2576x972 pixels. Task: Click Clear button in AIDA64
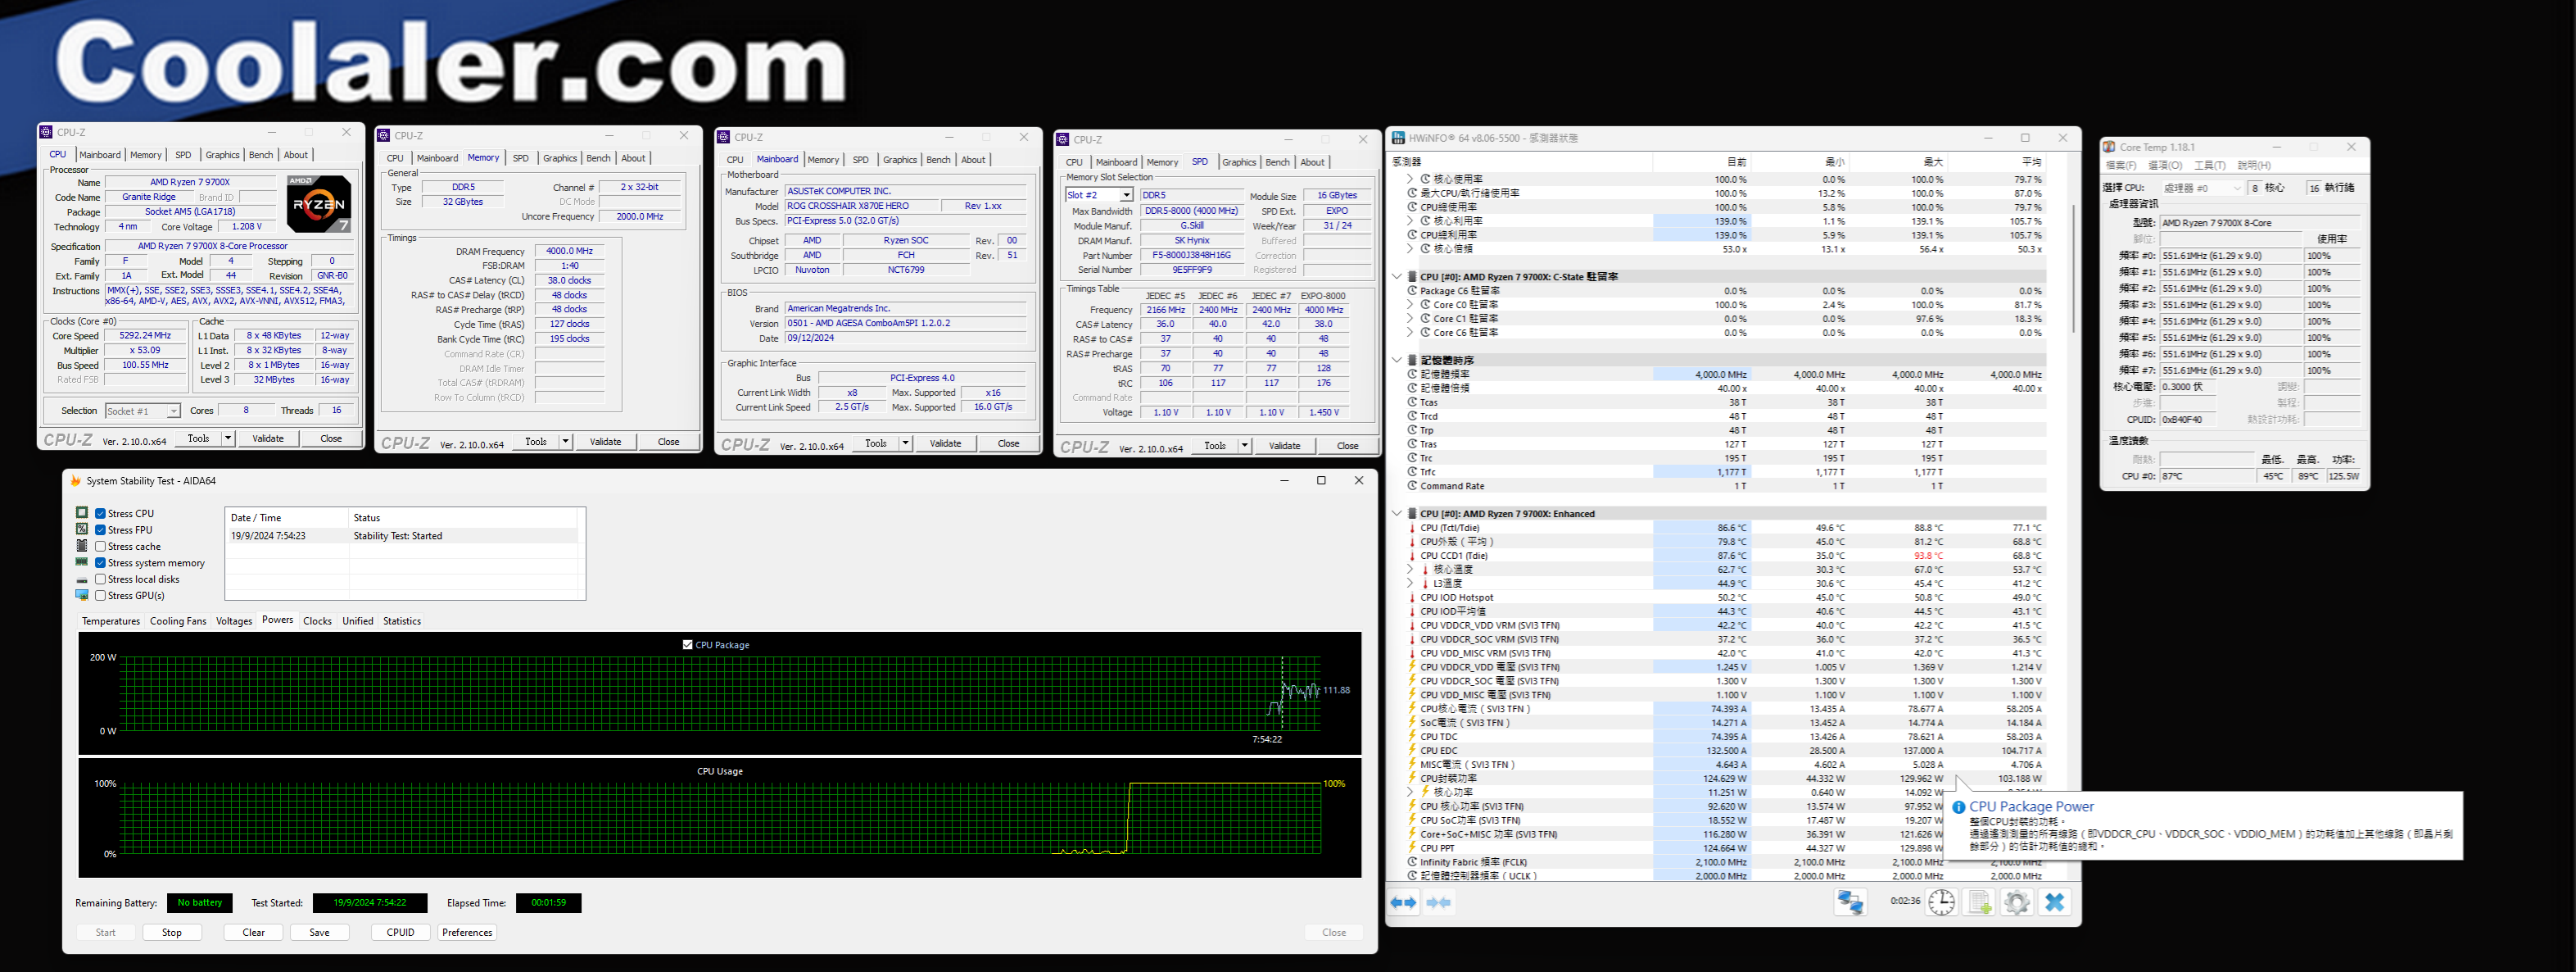coord(254,932)
